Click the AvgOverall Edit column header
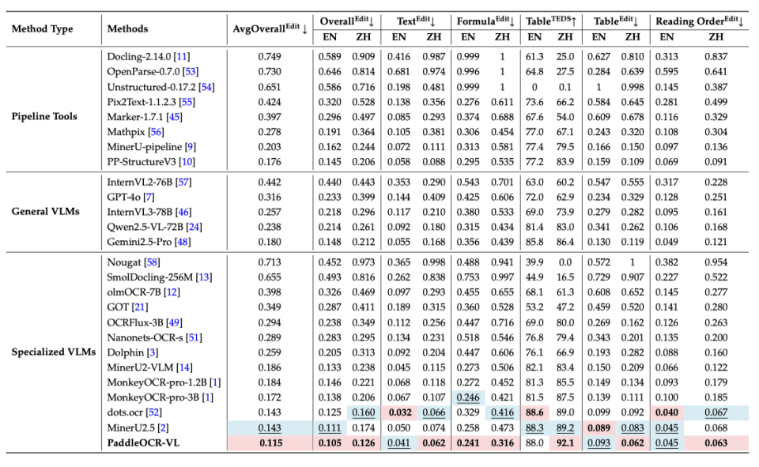The width and height of the screenshot is (759, 467). 270,28
